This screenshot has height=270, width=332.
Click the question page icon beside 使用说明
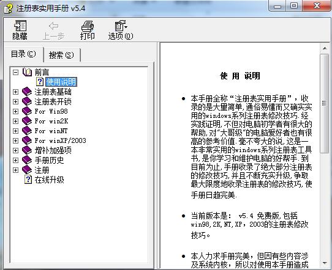(x=40, y=82)
